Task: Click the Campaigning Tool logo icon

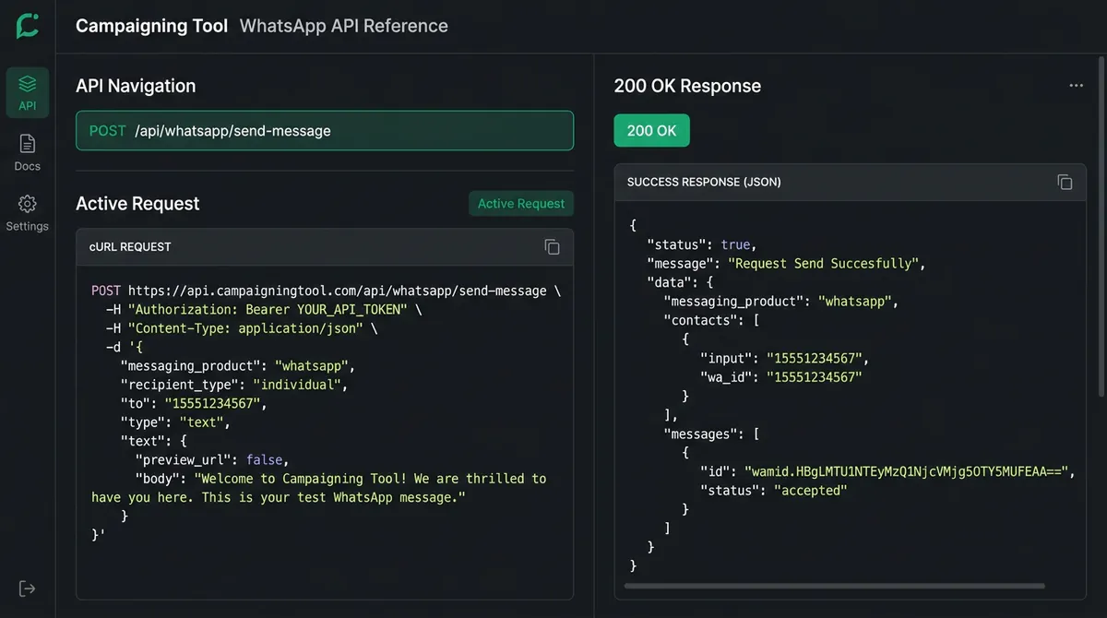Action: coord(28,26)
